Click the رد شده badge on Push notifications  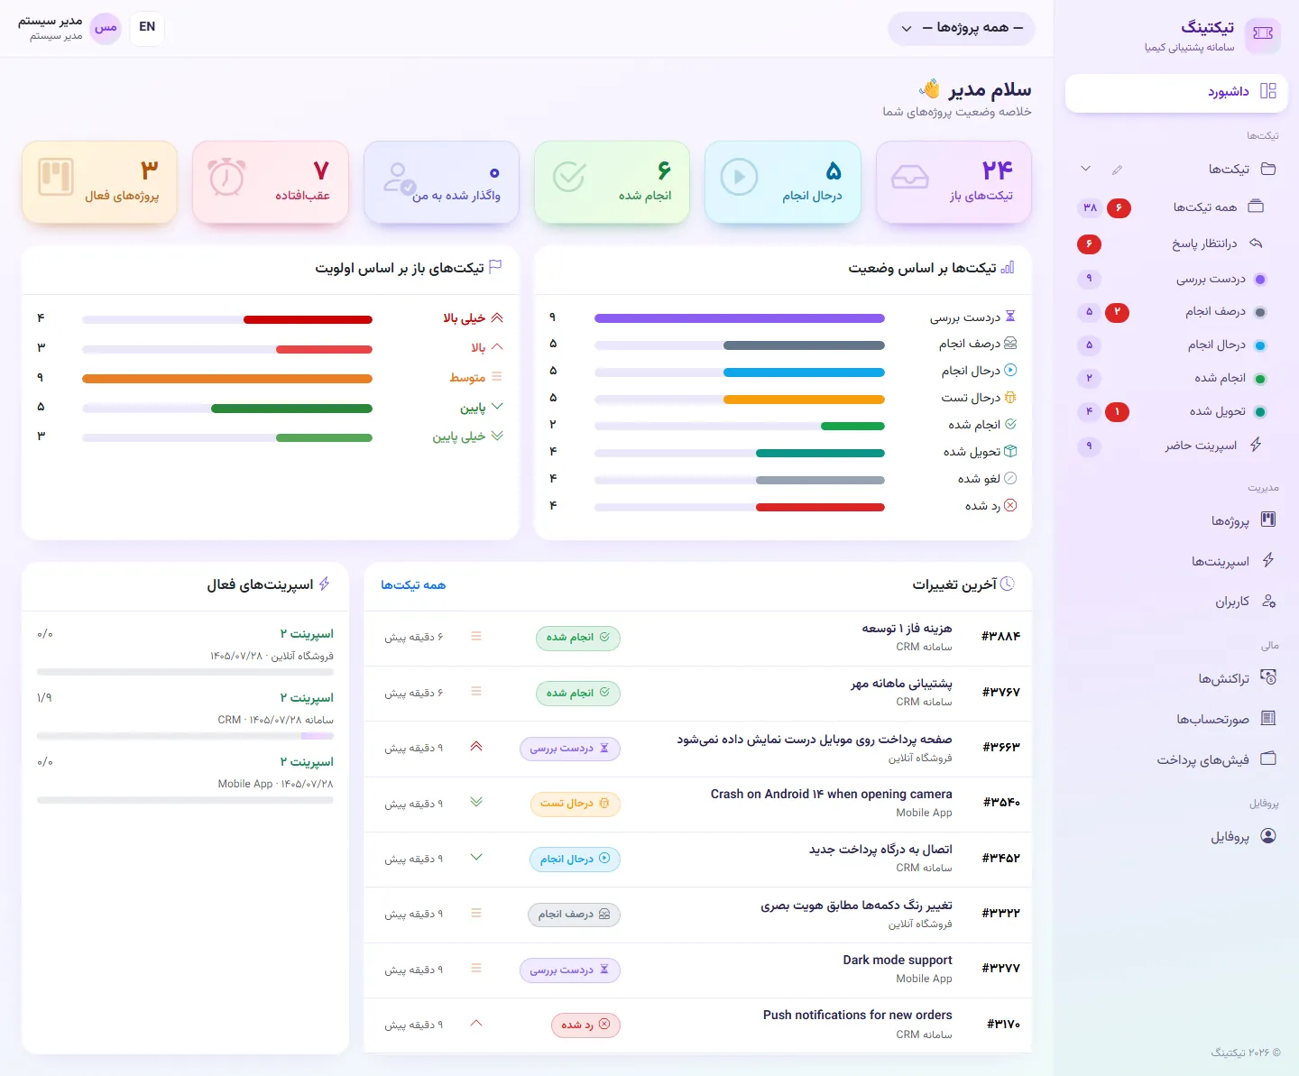pyautogui.click(x=585, y=1025)
